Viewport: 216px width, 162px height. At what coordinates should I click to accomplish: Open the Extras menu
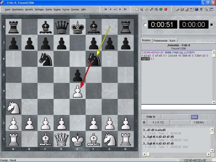[x=66, y=10]
